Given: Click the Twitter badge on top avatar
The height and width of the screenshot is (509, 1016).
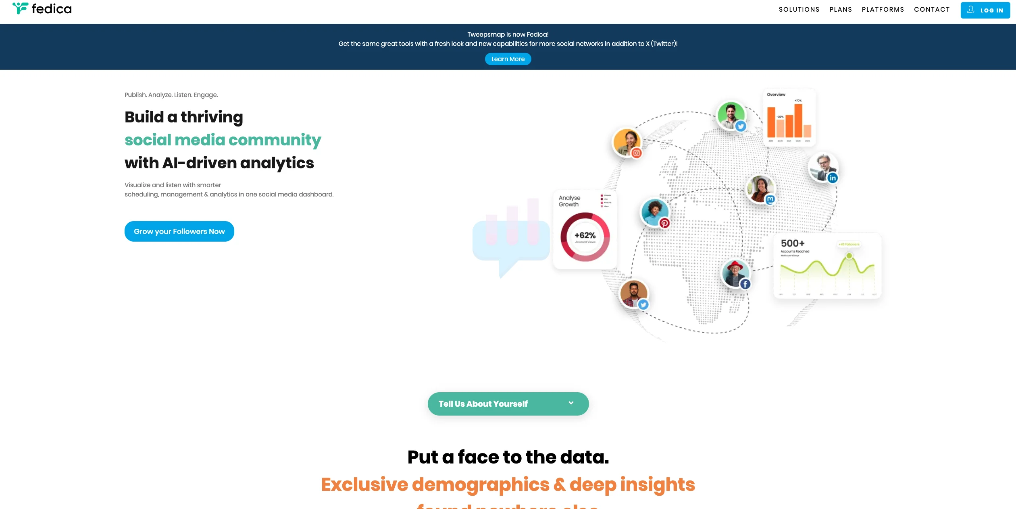Looking at the screenshot, I should coord(741,126).
